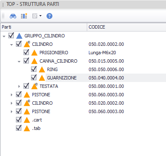
Task: Select code 050.050.0006.00 of RING
Action: (106, 69)
